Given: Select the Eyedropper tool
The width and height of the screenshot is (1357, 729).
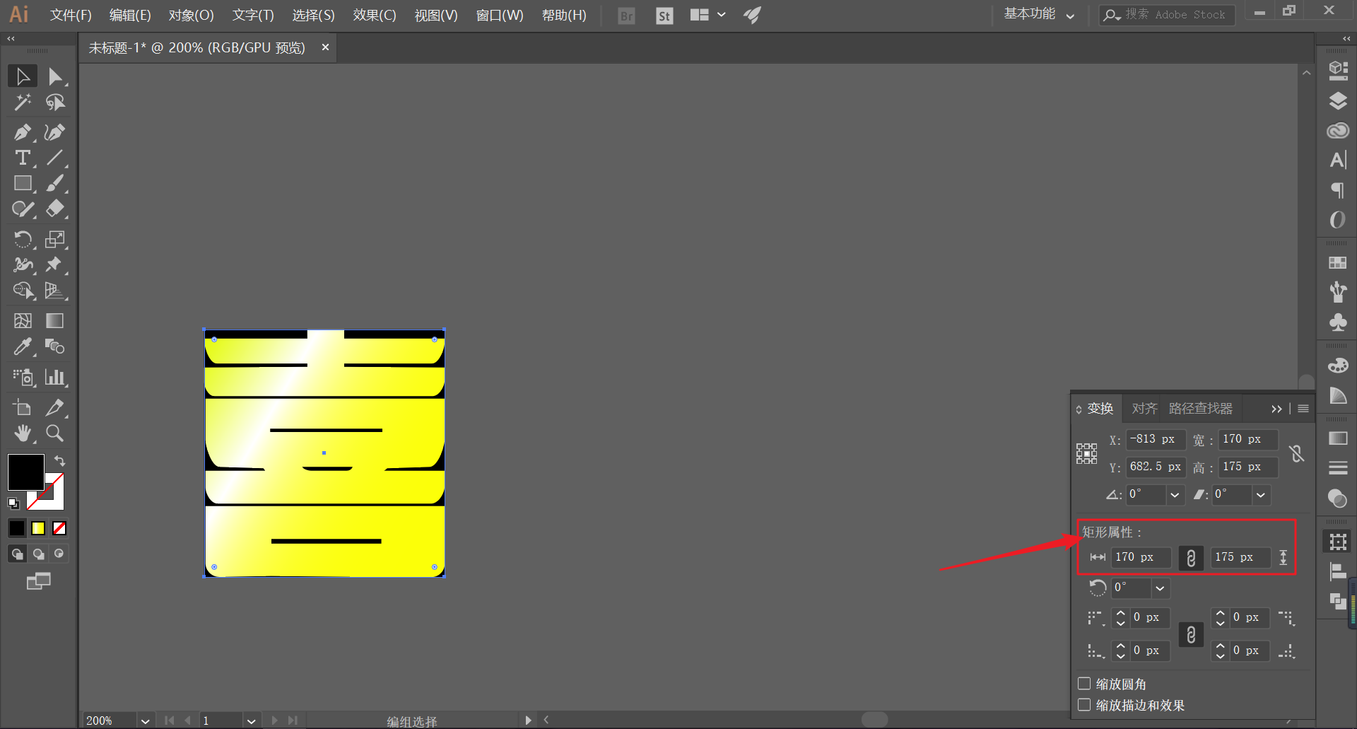Looking at the screenshot, I should pyautogui.click(x=23, y=346).
